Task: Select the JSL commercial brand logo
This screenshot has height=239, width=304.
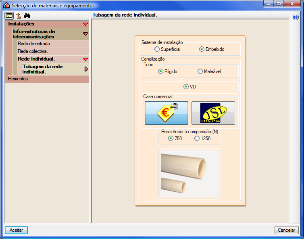Action: [213, 113]
